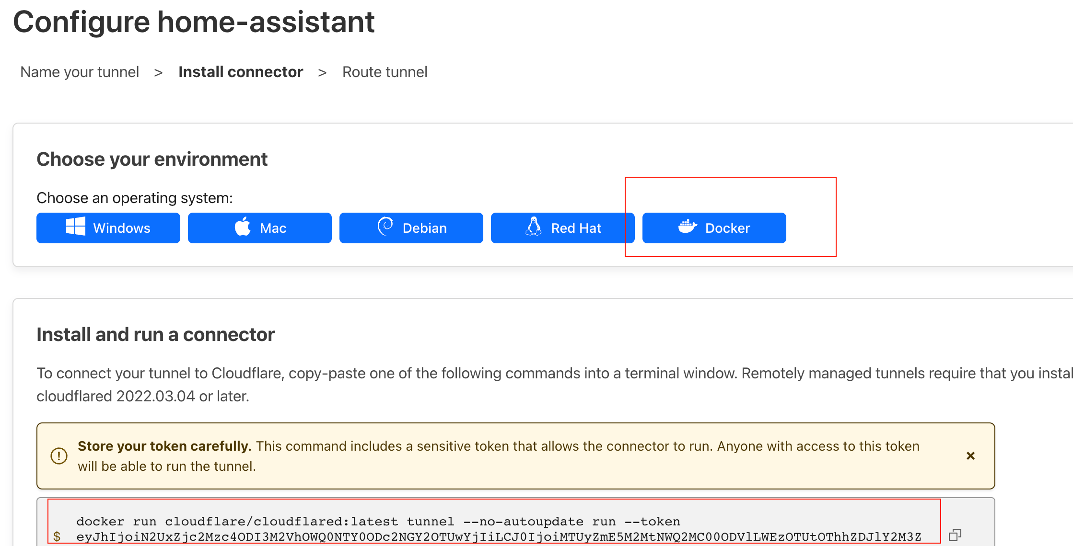
Task: Copy the docker run command
Action: (x=955, y=535)
